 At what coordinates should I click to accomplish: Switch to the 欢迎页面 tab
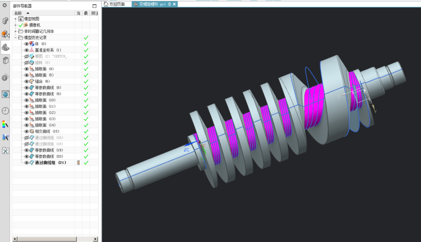(x=117, y=4)
